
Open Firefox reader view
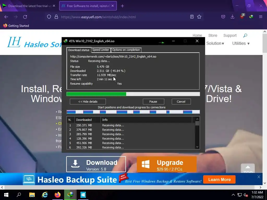click(x=192, y=17)
